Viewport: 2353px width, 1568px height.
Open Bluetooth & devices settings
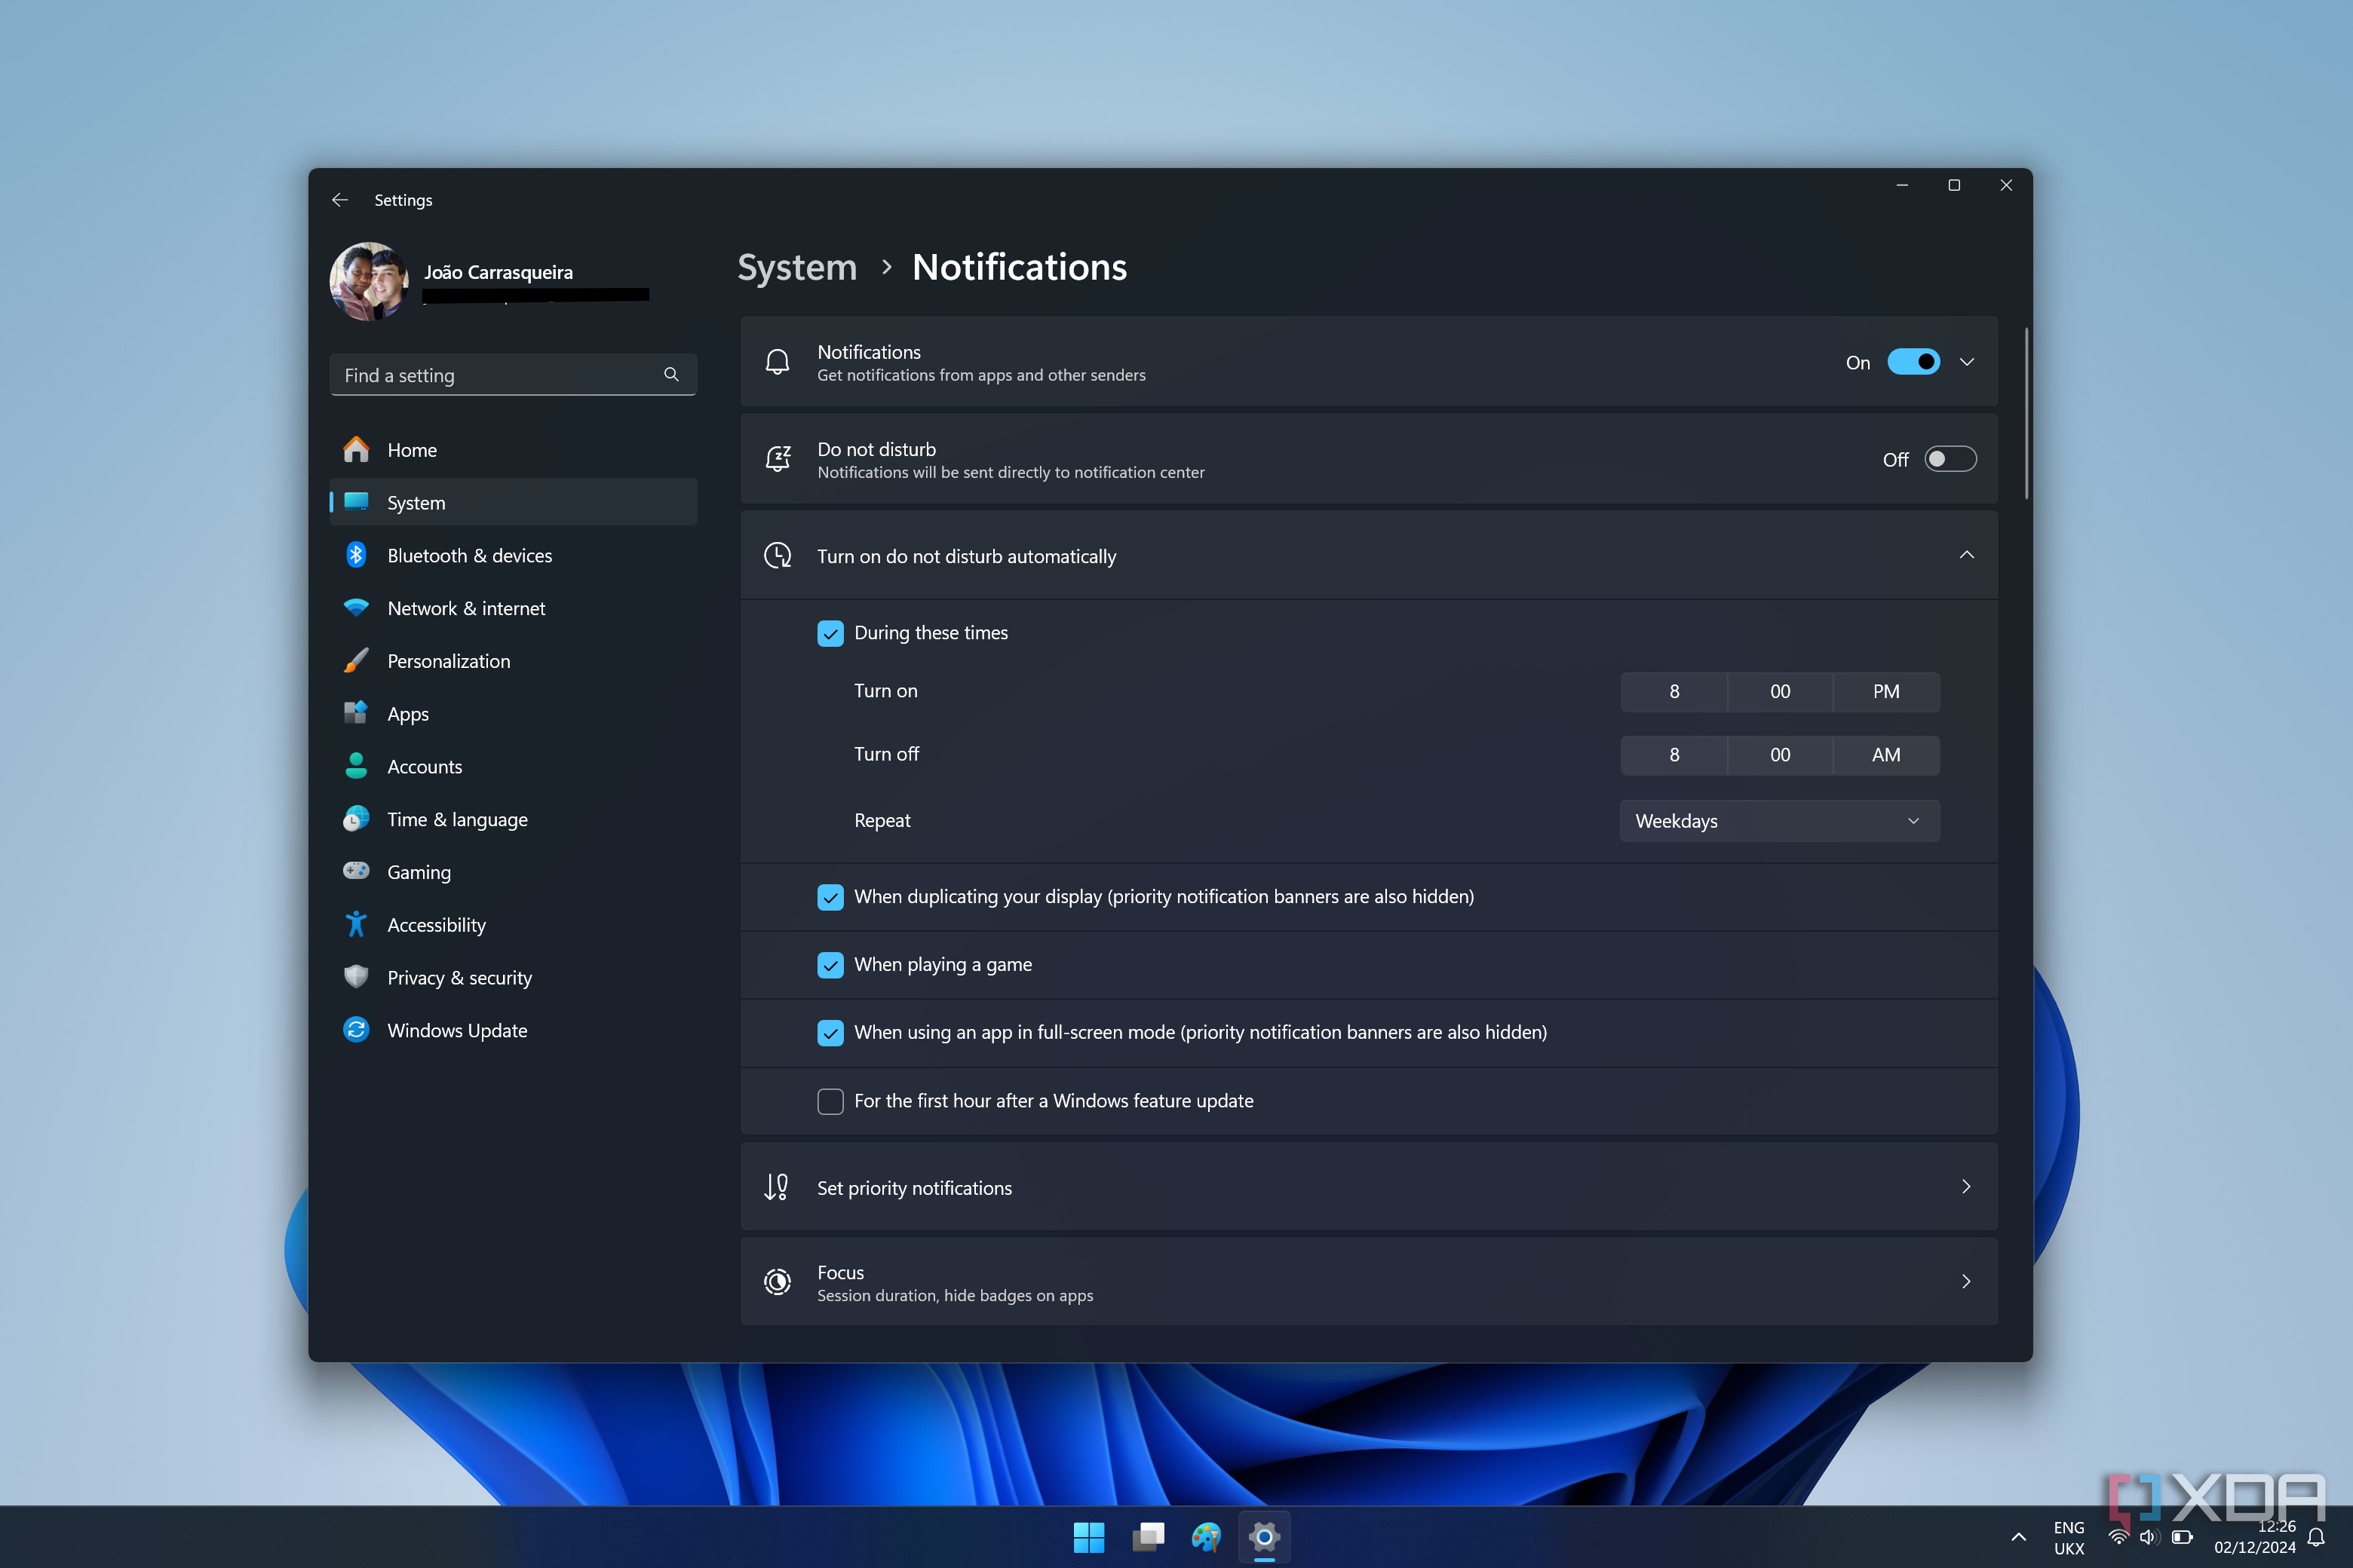point(469,555)
